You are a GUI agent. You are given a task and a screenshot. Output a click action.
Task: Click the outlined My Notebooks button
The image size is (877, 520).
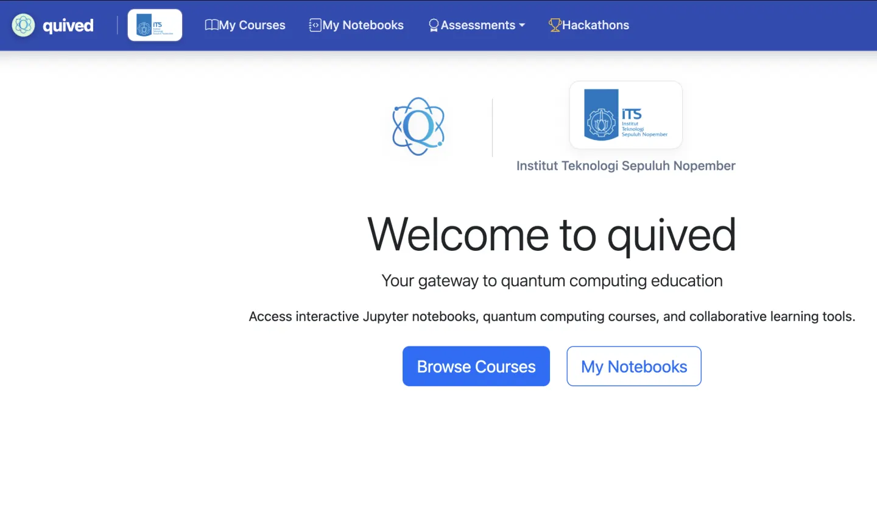(634, 366)
